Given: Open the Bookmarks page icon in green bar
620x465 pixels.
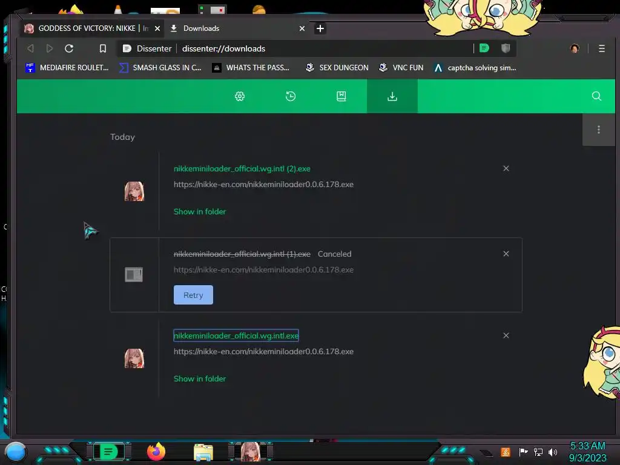Looking at the screenshot, I should 341,96.
